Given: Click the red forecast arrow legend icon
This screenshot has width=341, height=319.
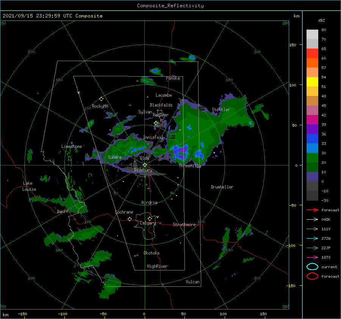Looking at the screenshot, I should (312, 210).
